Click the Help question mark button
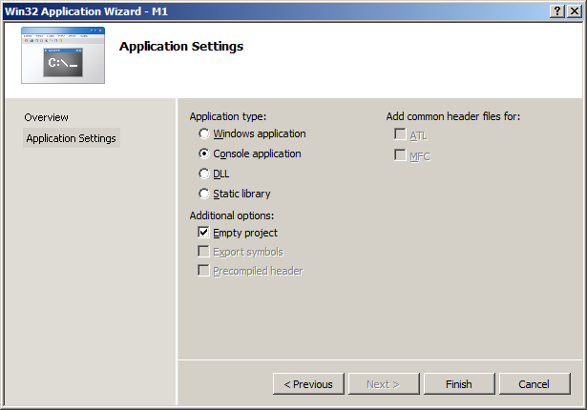 557,11
